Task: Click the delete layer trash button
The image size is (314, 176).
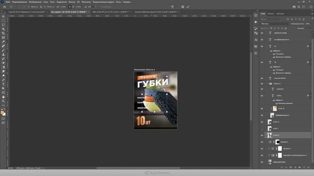Action: click(x=309, y=167)
